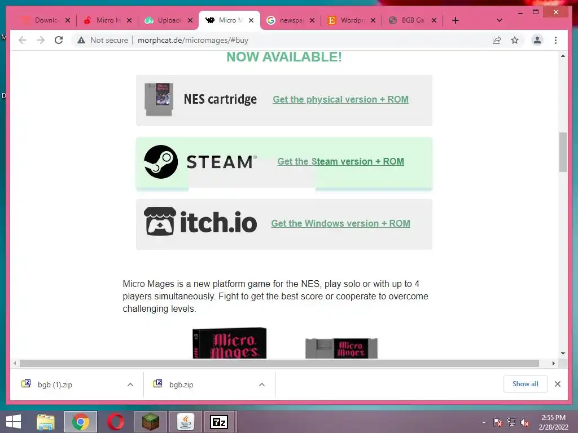Click the NOW AVAILABLE! heading

284,57
